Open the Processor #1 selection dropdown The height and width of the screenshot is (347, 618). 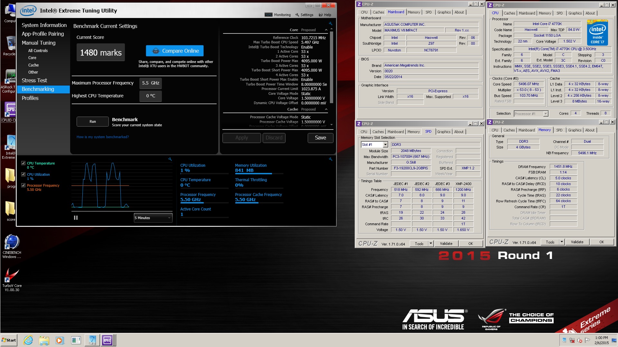(546, 114)
